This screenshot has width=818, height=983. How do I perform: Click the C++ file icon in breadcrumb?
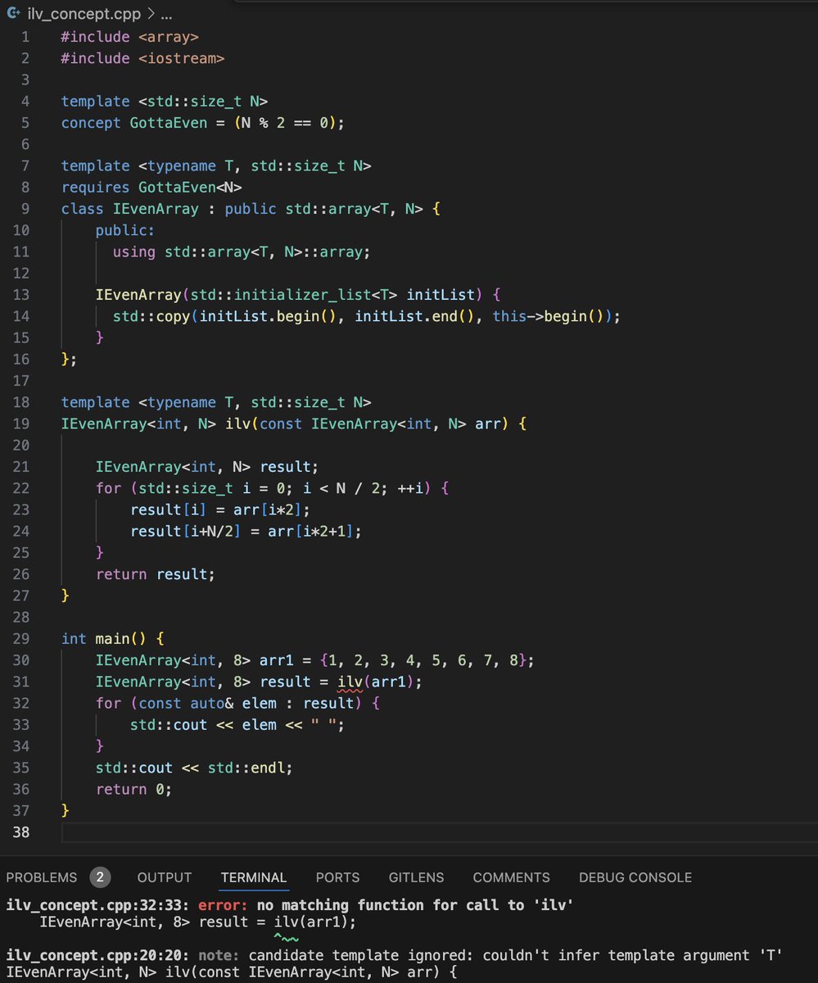(14, 12)
